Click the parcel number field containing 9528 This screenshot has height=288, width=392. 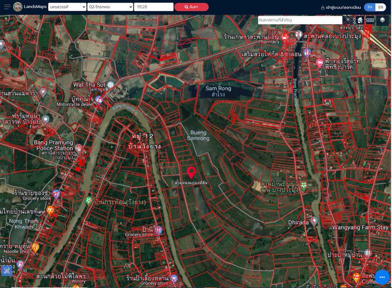click(154, 7)
